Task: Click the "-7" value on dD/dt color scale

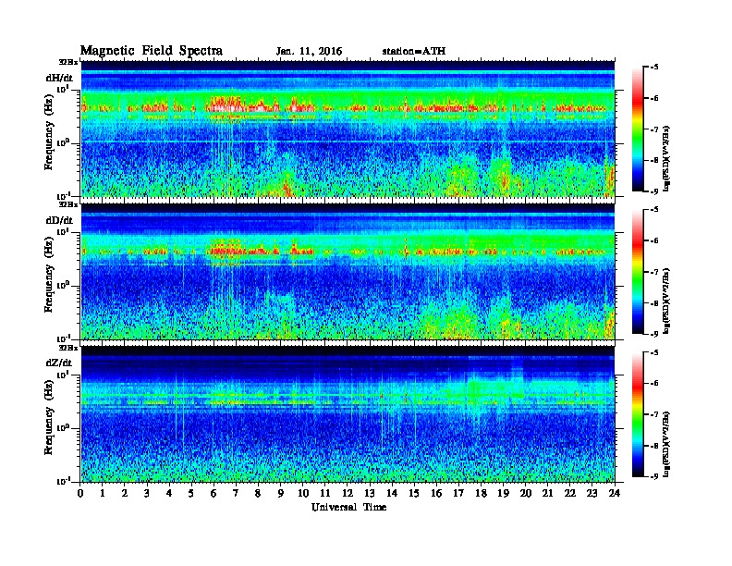Action: coord(654,272)
